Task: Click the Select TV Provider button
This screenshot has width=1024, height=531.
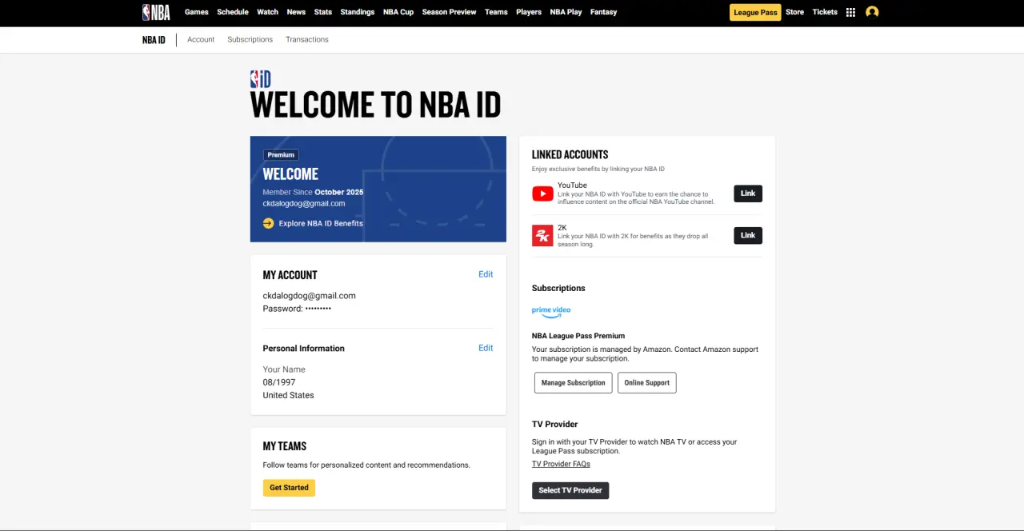Action: 570,490
